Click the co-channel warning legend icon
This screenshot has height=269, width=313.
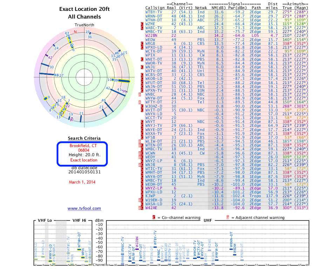154,218
